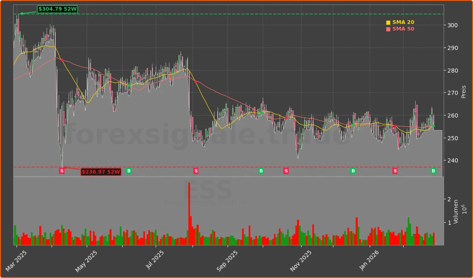Viewport: 473px width, 278px height.
Task: Select the S sell marker near October
Action: 285,171
